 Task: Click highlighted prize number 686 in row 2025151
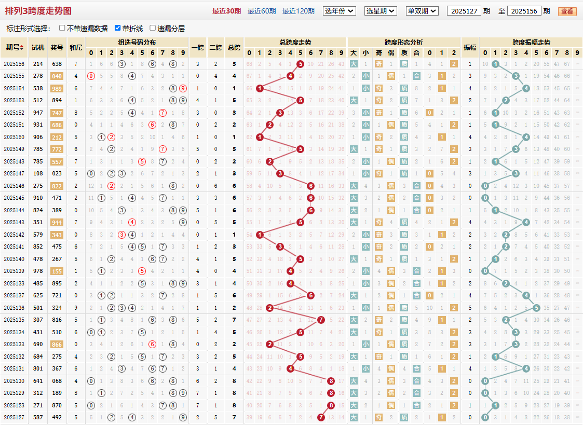(57, 125)
